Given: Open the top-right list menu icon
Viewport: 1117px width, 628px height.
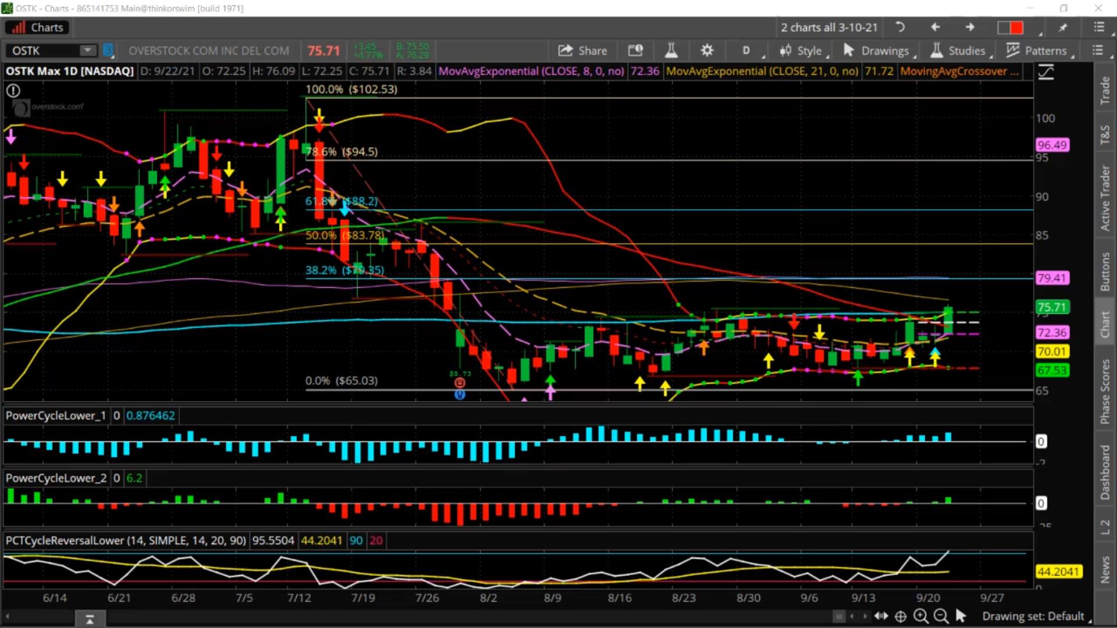Looking at the screenshot, I should (x=1098, y=27).
